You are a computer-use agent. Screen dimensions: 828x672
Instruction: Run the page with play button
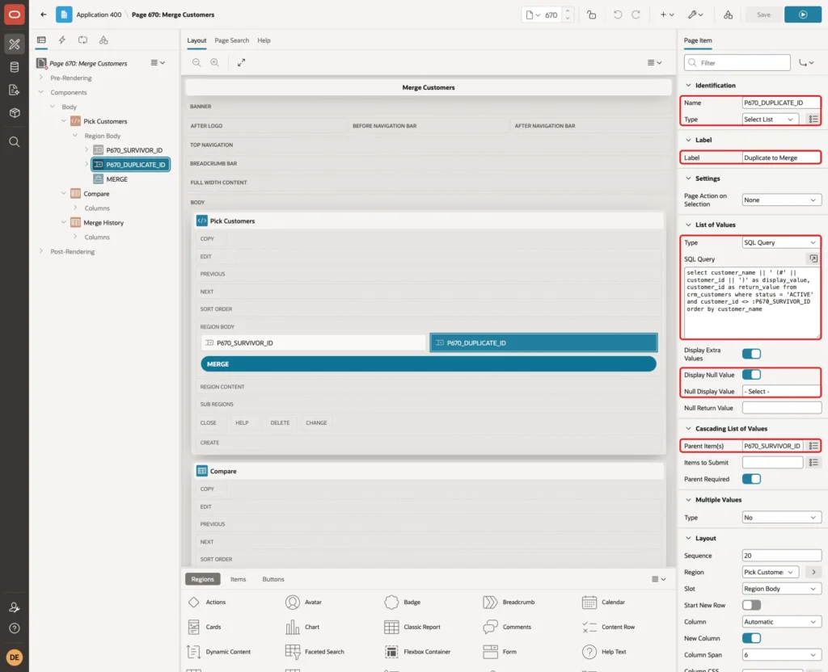pos(802,15)
